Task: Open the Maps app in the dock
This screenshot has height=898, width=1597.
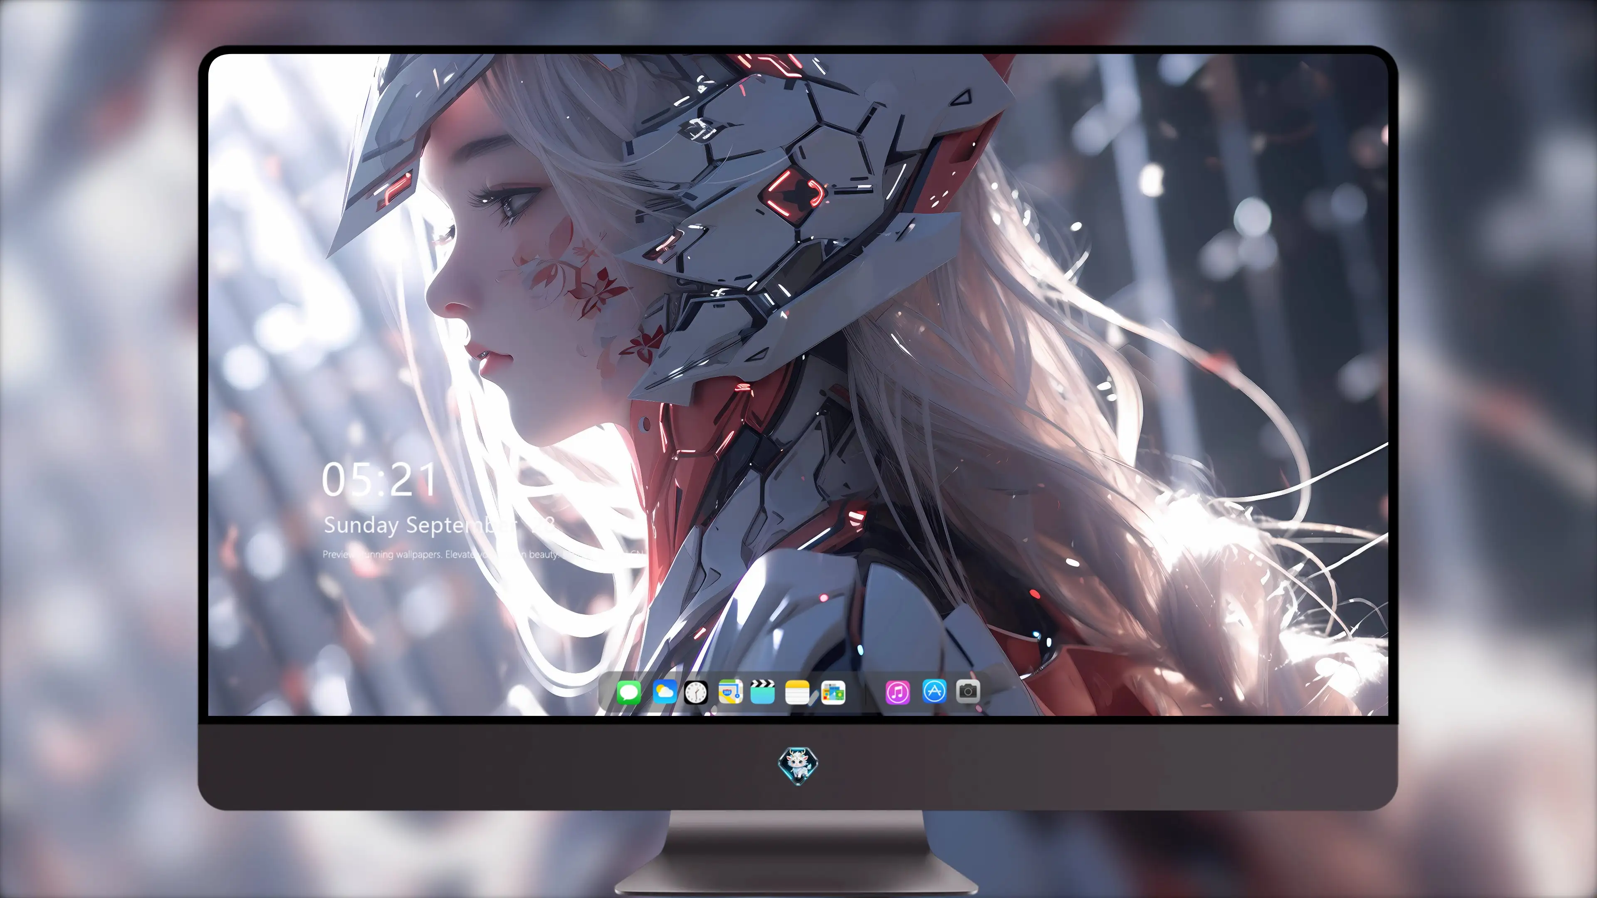Action: coord(730,692)
